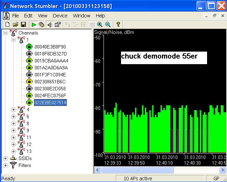This screenshot has width=227, height=182.
Task: Click the Open file folder icon
Action: click(15, 24)
